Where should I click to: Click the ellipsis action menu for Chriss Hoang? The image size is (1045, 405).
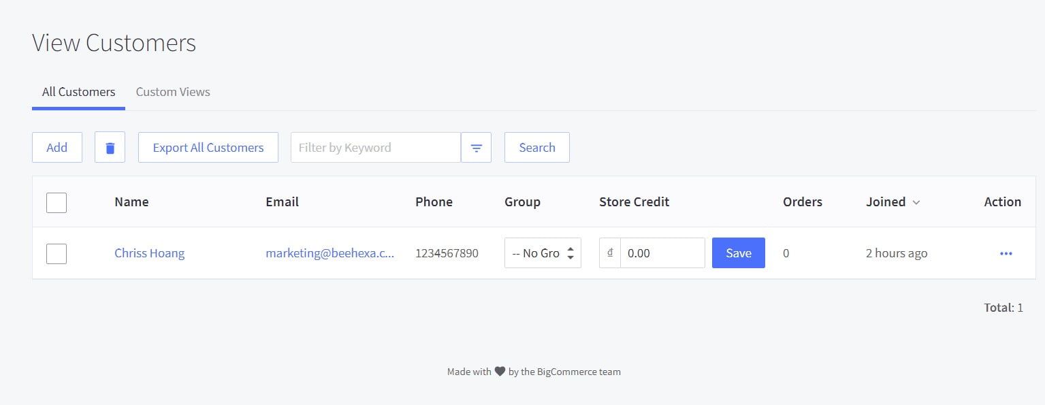(x=1006, y=253)
